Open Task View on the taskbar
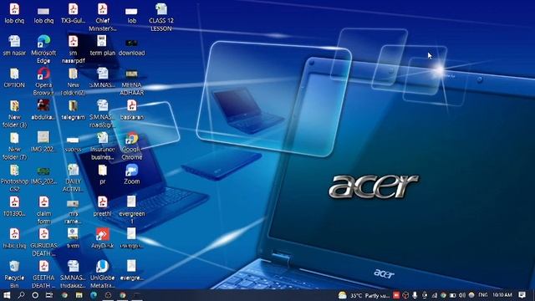 (49, 295)
